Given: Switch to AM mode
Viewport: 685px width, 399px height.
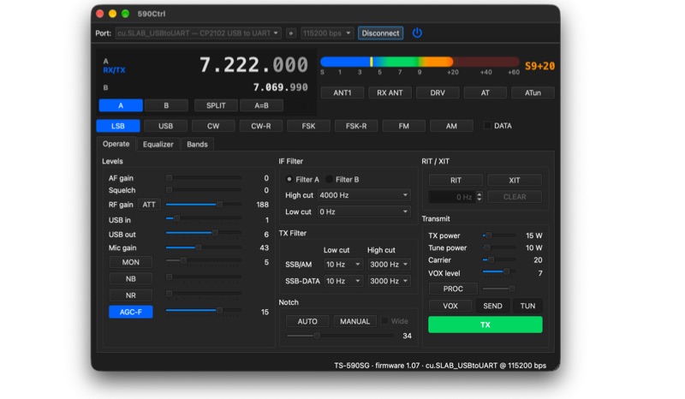Looking at the screenshot, I should pos(451,126).
